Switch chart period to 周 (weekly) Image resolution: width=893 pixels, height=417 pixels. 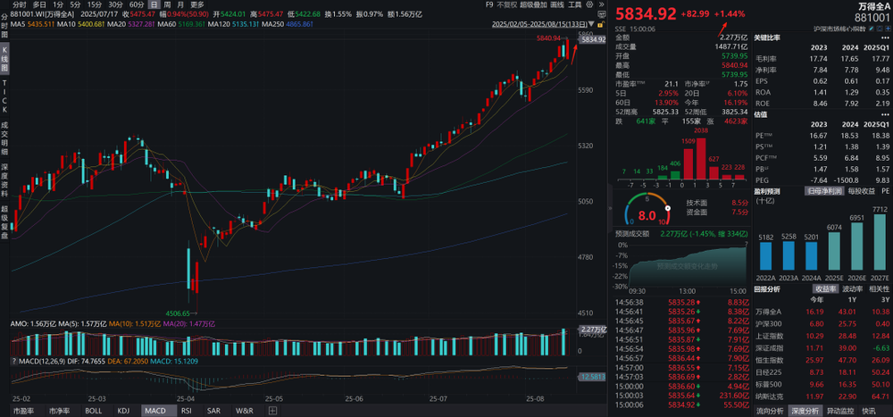point(169,4)
